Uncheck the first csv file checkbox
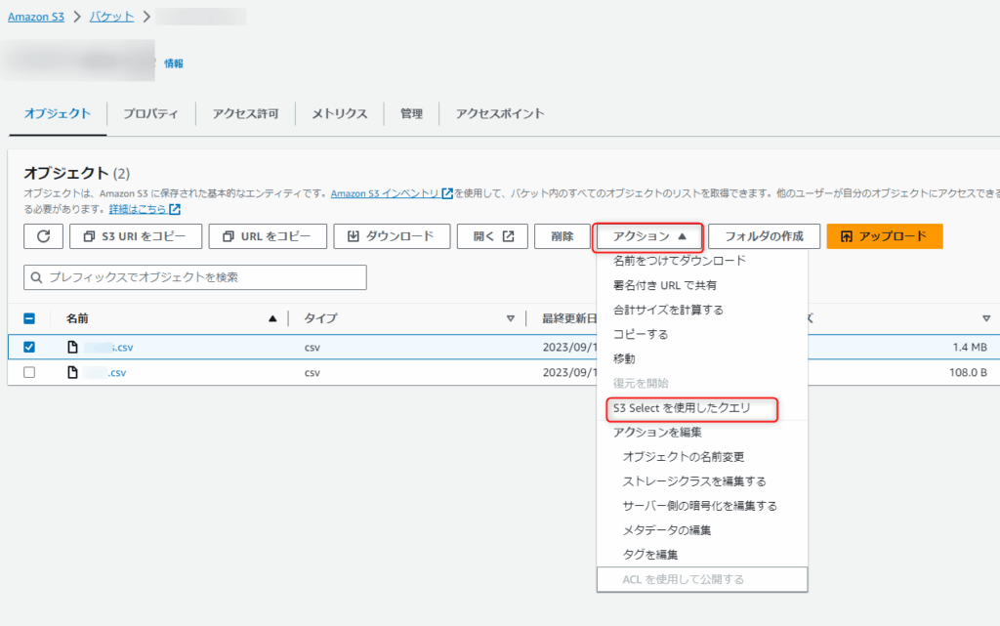Image resolution: width=1000 pixels, height=626 pixels. click(29, 347)
